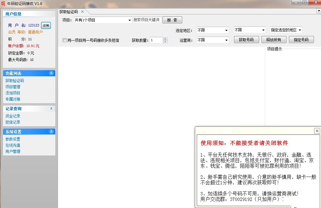This screenshot has width=321, height=208.
Task: Open 短信记录 under 记录查询
Action: coord(13,122)
